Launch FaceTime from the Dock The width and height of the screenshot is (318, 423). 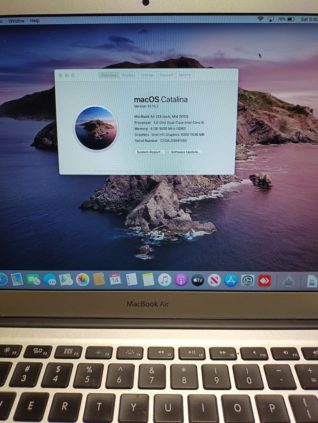33,280
